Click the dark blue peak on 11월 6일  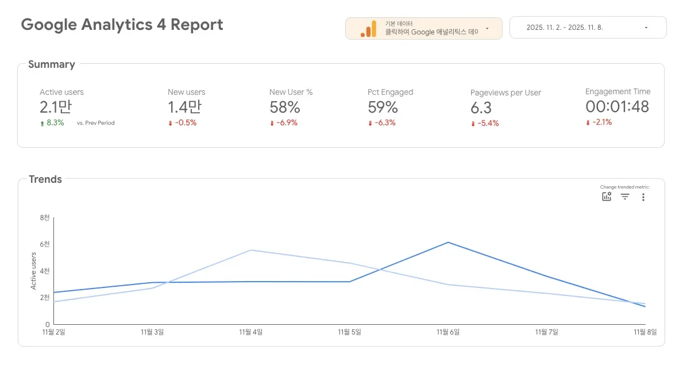[448, 243]
